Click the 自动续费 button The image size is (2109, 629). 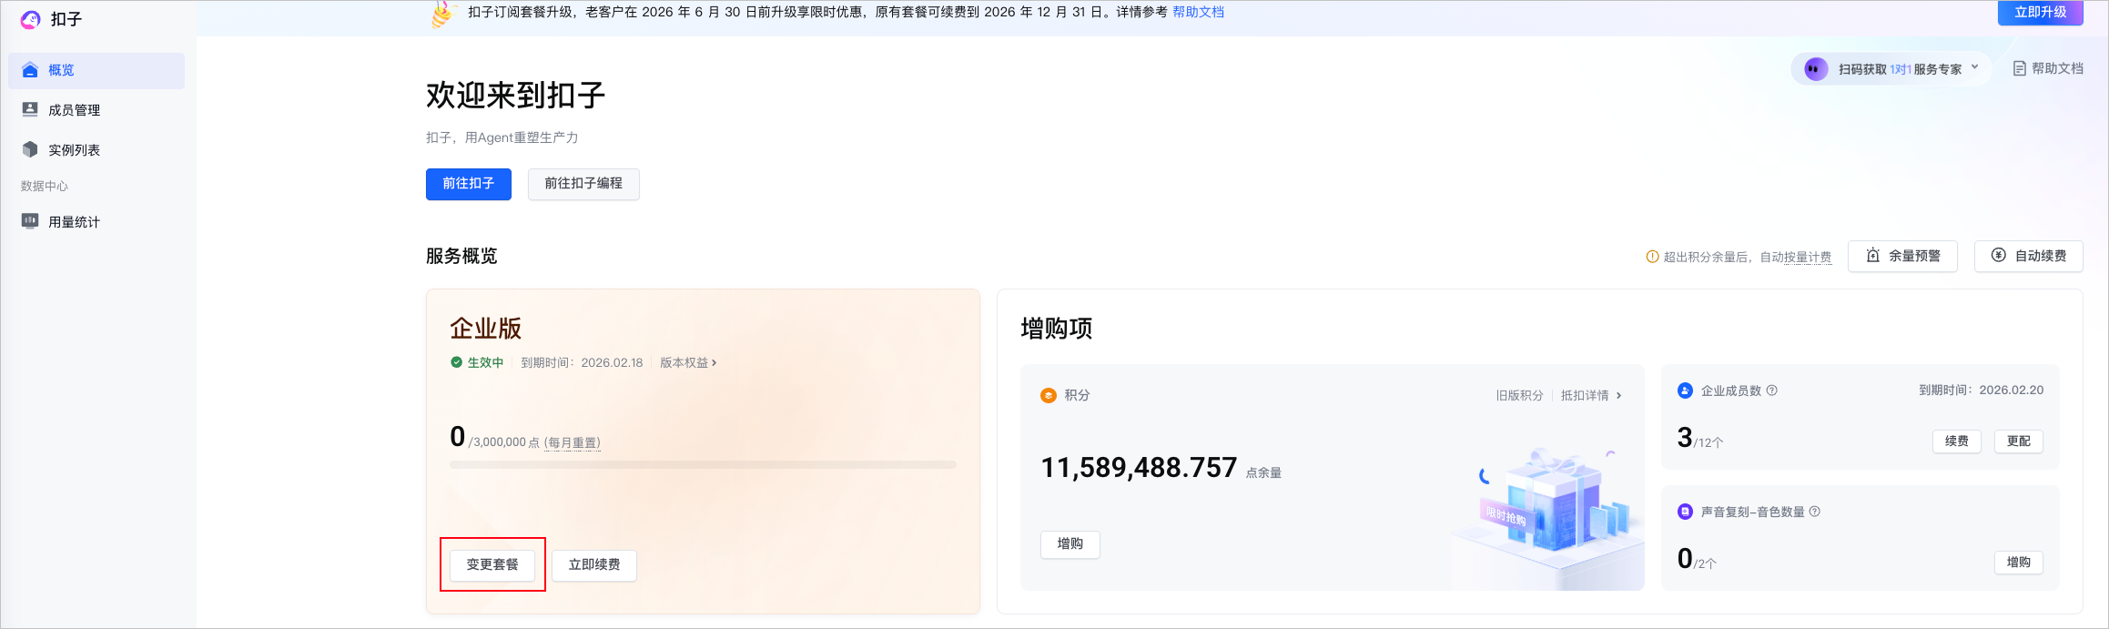tap(2028, 256)
